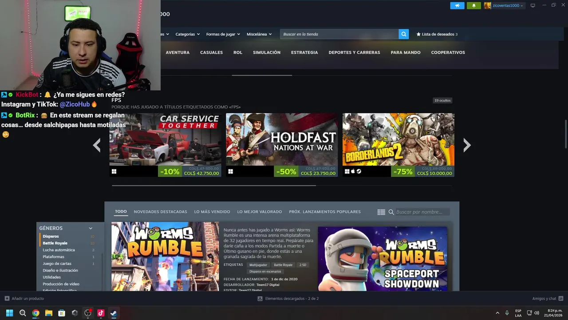The width and height of the screenshot is (568, 320).
Task: Click the Steam taskbar icon
Action: coord(114,313)
